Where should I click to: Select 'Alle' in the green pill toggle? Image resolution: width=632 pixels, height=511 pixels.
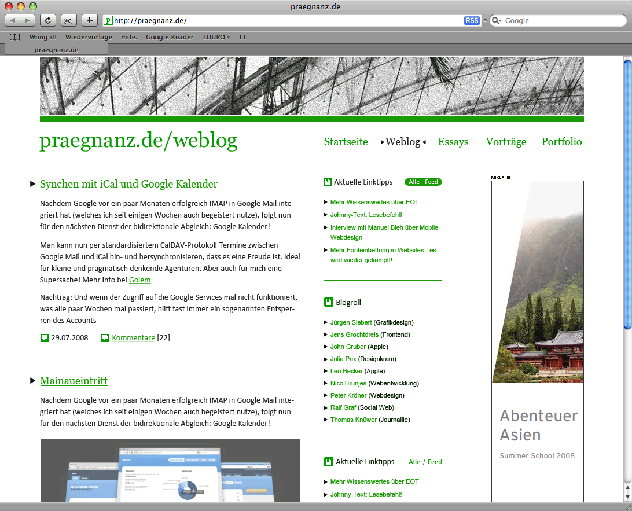414,182
